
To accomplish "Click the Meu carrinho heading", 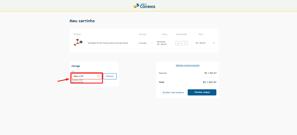I will pos(82,21).
